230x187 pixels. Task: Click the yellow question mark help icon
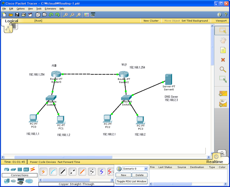[x=226, y=15]
